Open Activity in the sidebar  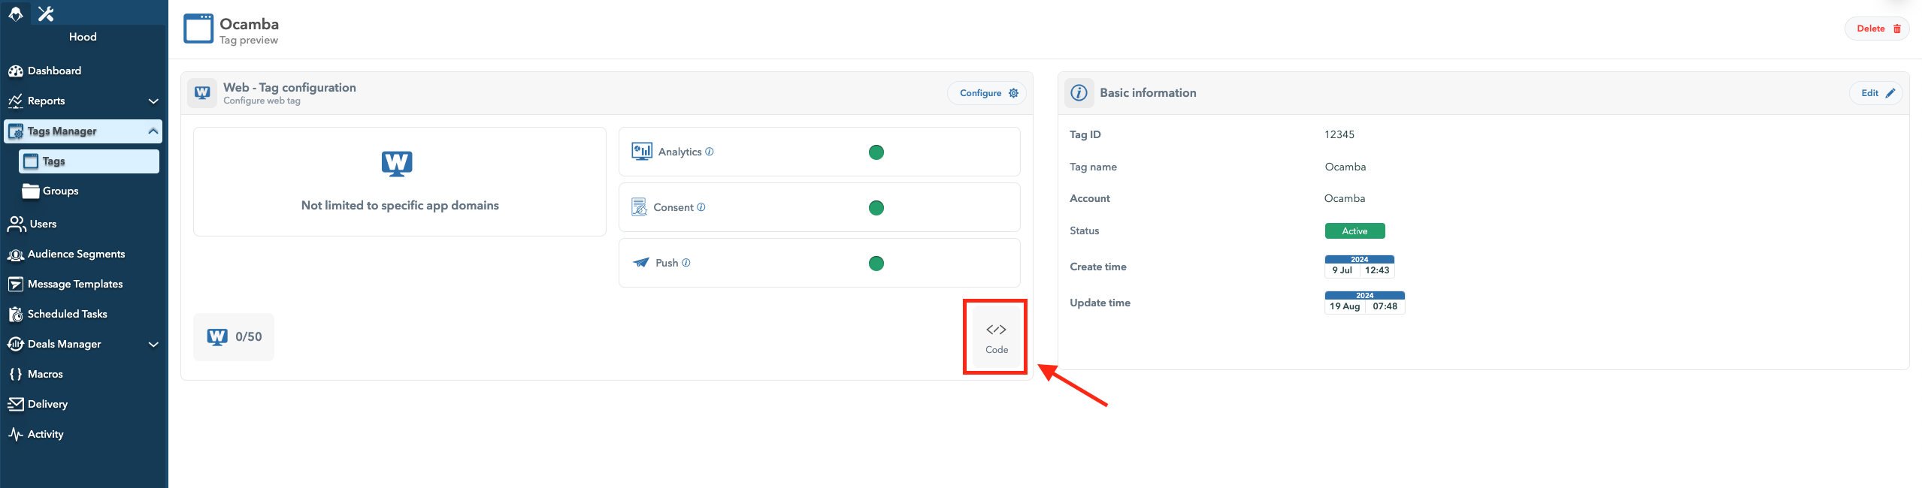pyautogui.click(x=45, y=434)
